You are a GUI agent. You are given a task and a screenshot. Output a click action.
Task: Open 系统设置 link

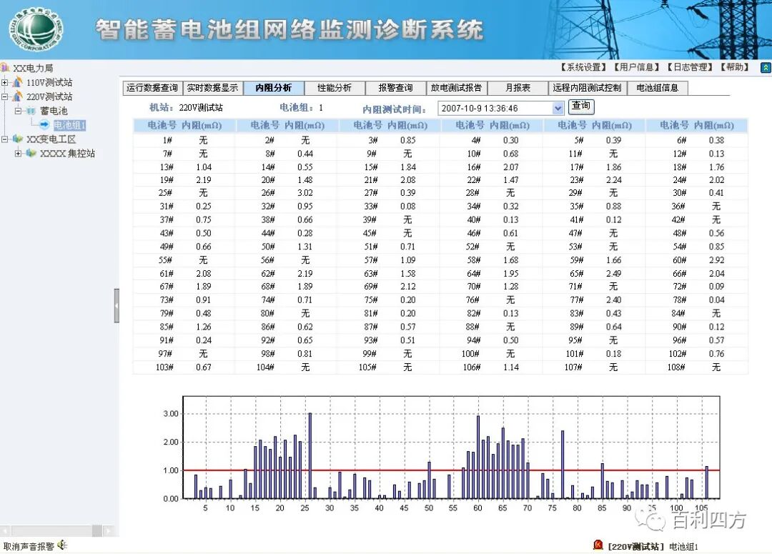coord(585,67)
